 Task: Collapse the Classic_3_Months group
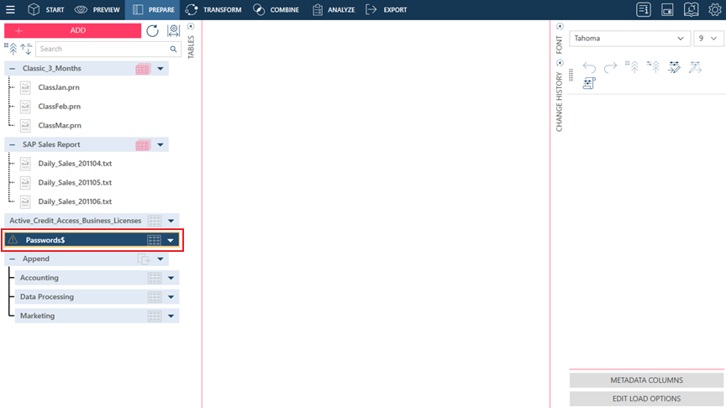click(13, 69)
